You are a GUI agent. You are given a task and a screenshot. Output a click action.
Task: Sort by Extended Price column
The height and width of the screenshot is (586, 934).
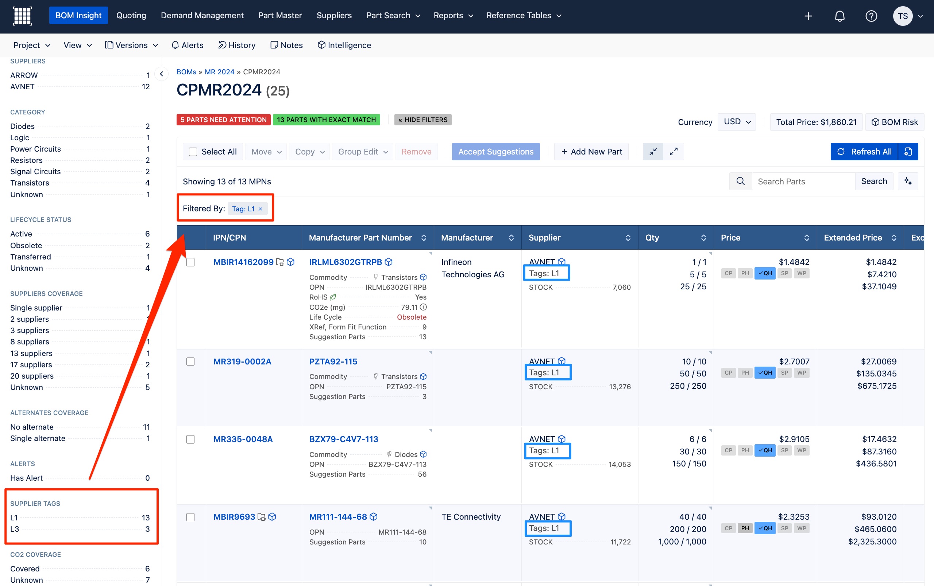pos(894,238)
